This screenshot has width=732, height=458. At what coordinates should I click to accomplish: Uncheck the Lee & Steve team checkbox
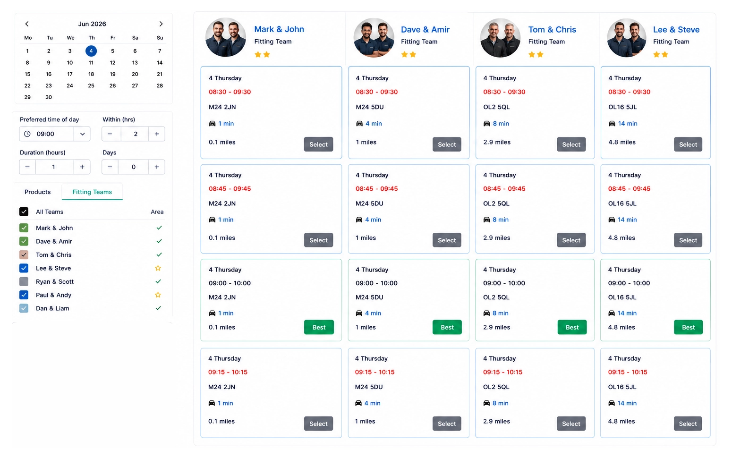[24, 268]
